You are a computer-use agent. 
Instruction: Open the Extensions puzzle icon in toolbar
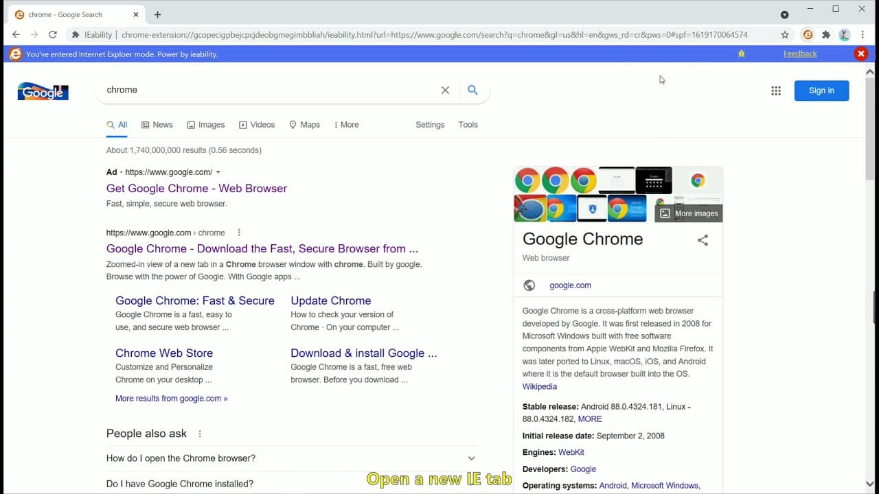(826, 34)
